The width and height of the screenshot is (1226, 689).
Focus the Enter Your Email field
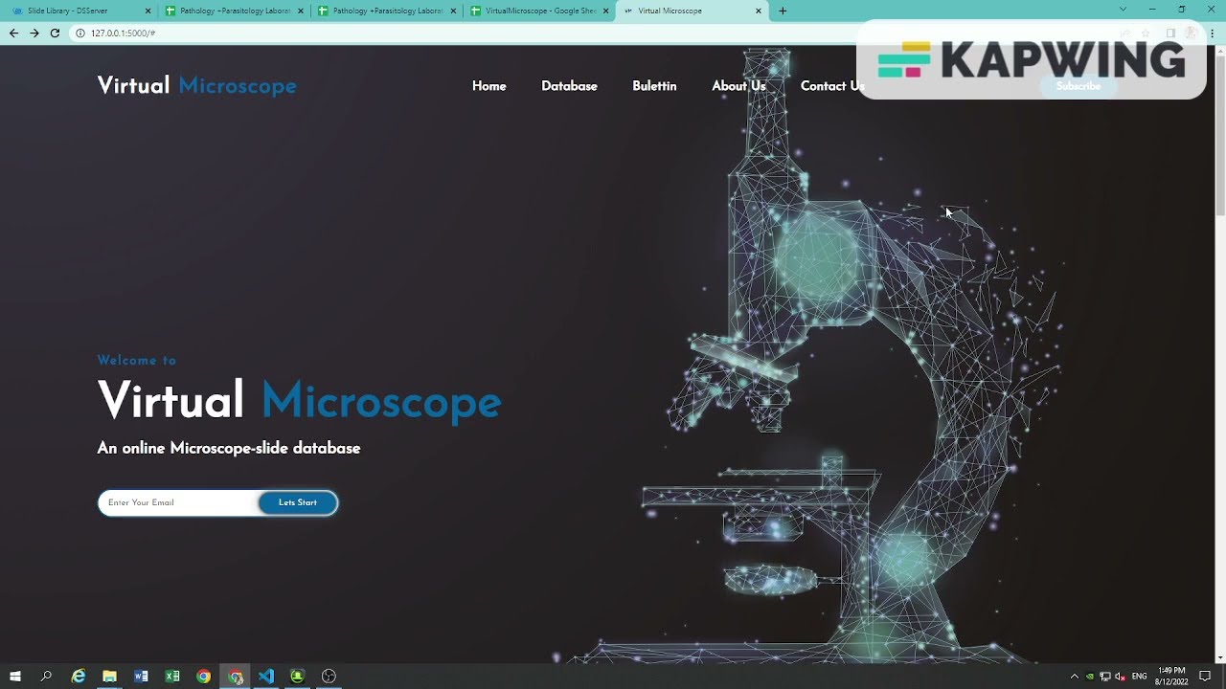[x=179, y=502]
